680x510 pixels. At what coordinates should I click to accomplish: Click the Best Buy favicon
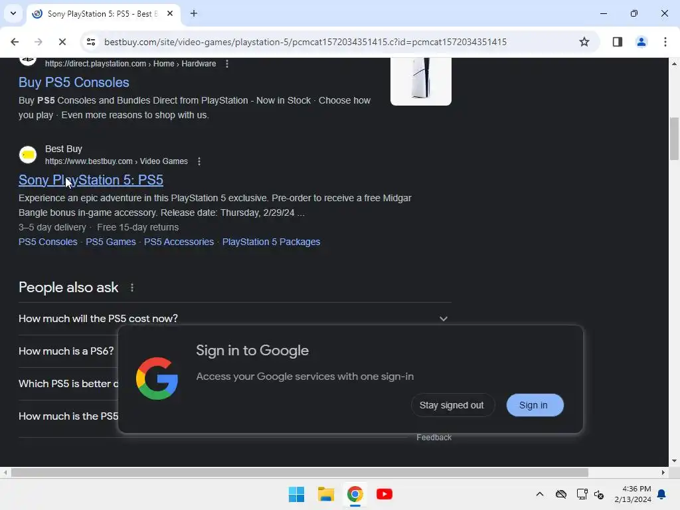pyautogui.click(x=28, y=155)
